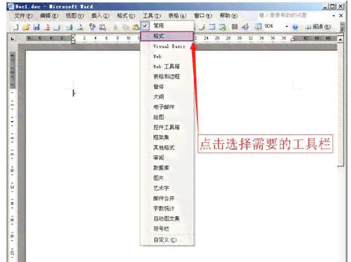Select 自动图文集 in the toolbar list
This screenshot has height=262, width=351.
pos(167,218)
